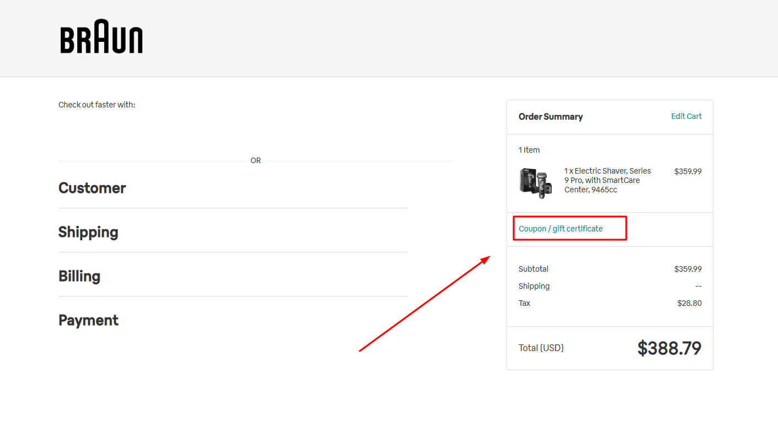The height and width of the screenshot is (426, 778).
Task: Select the Billing section heading
Action: click(79, 276)
